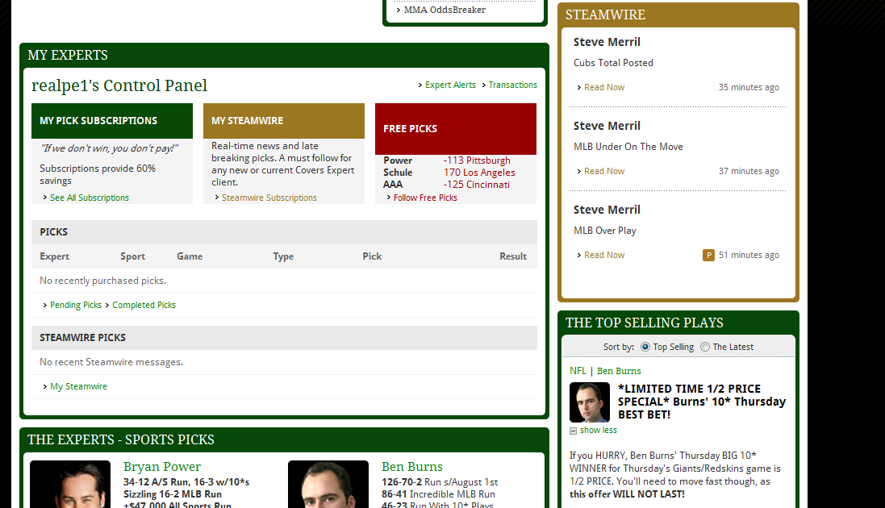Open Completed Picks link
This screenshot has height=508, width=885.
tap(144, 305)
